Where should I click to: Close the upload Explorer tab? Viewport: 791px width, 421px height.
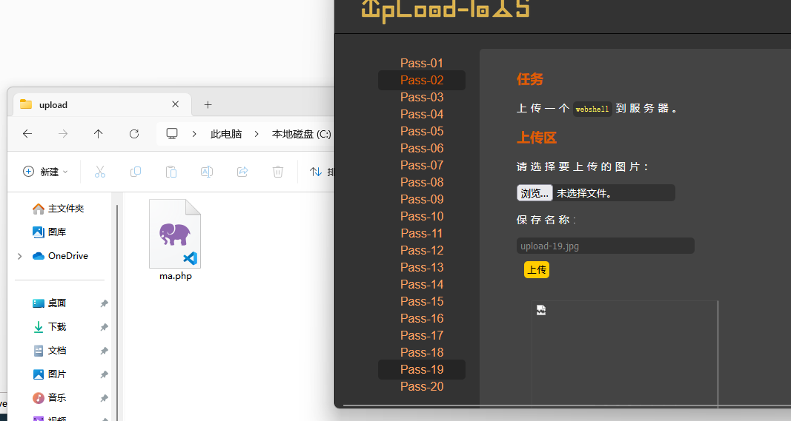pos(176,104)
